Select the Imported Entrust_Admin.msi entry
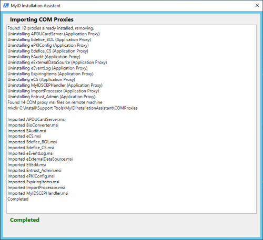263x240 pixels. (34, 170)
